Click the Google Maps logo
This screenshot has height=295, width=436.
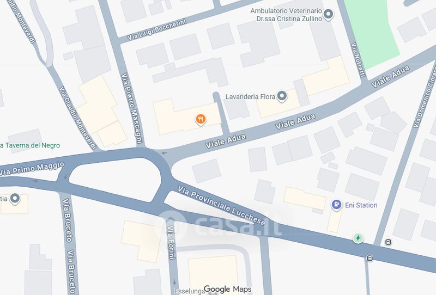click(x=228, y=290)
